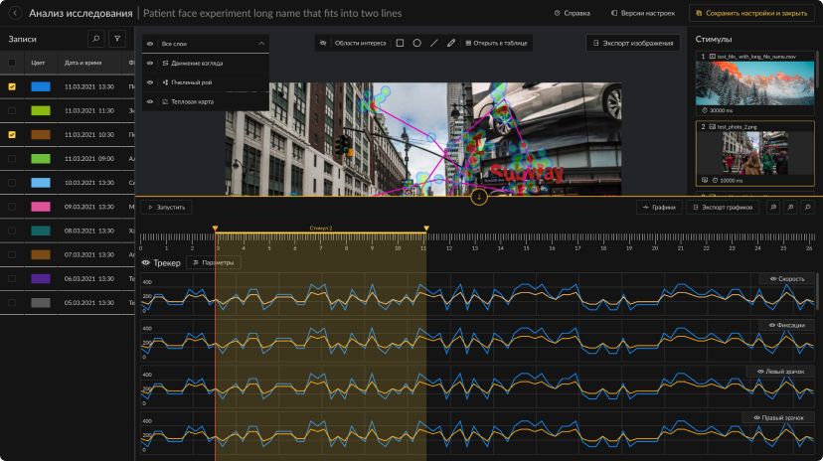823x461 pixels.
Task: Collapse the Все слои layers dropdown
Action: [x=260, y=44]
